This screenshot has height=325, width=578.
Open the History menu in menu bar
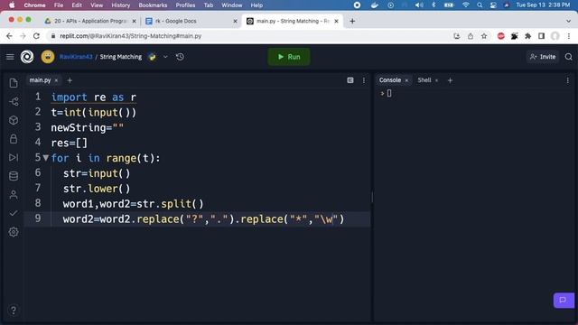[x=120, y=5]
